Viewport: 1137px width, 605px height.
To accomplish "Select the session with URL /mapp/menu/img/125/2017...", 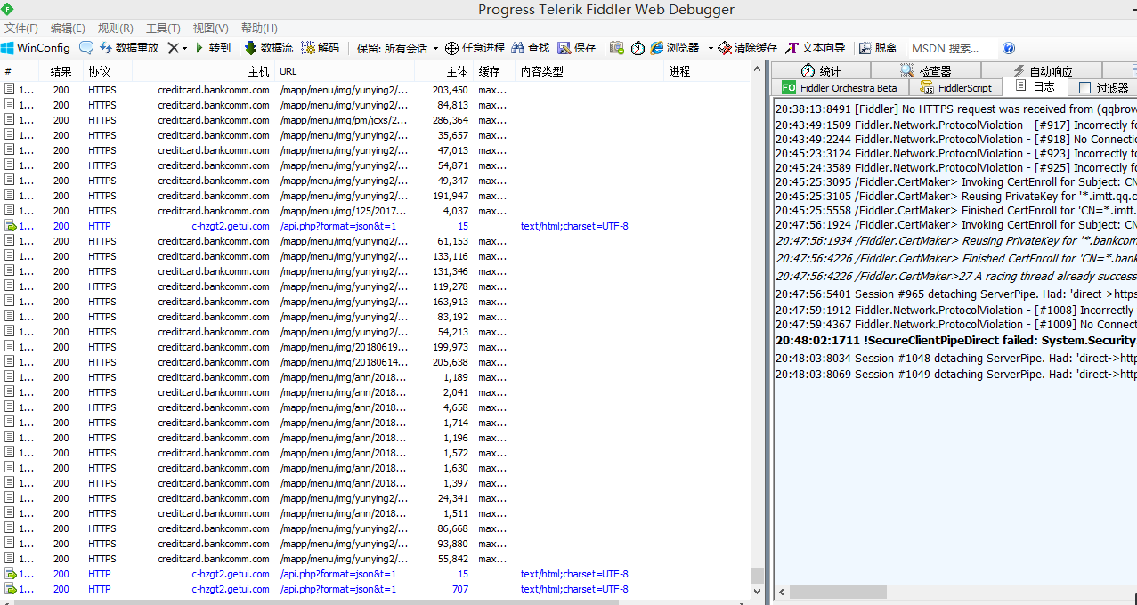I will click(x=375, y=211).
